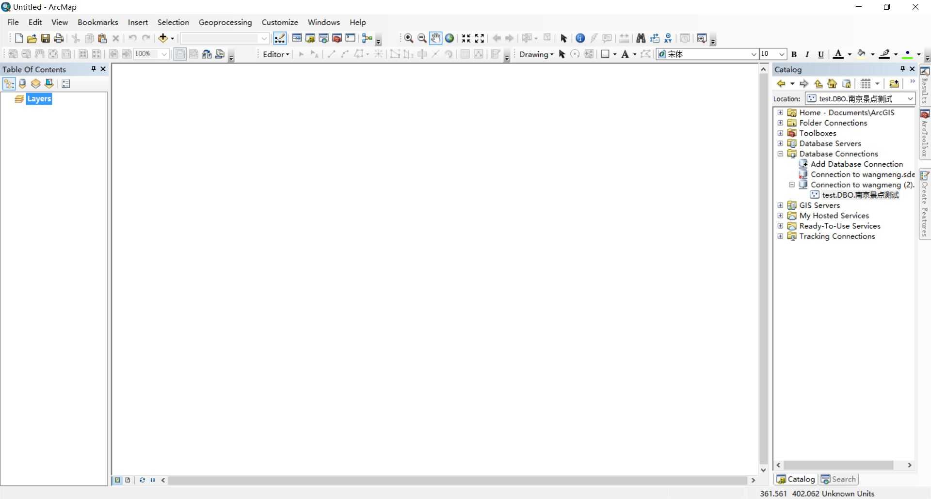
Task: Pick the line color swatch
Action: pyautogui.click(x=884, y=54)
